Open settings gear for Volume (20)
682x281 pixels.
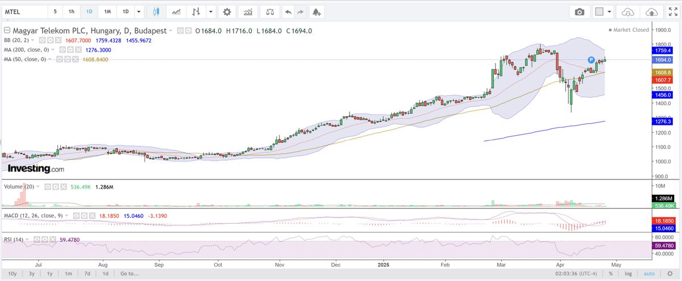[56, 187]
